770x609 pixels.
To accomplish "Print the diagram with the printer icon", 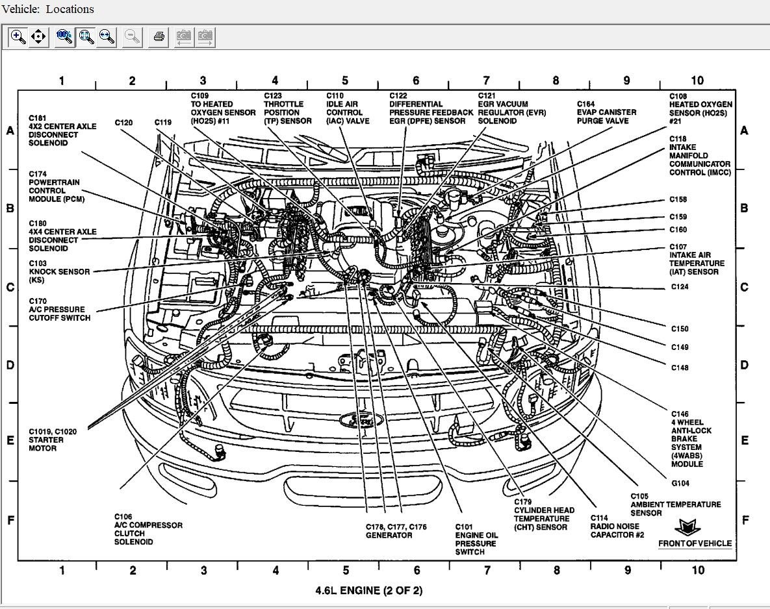I will [158, 37].
